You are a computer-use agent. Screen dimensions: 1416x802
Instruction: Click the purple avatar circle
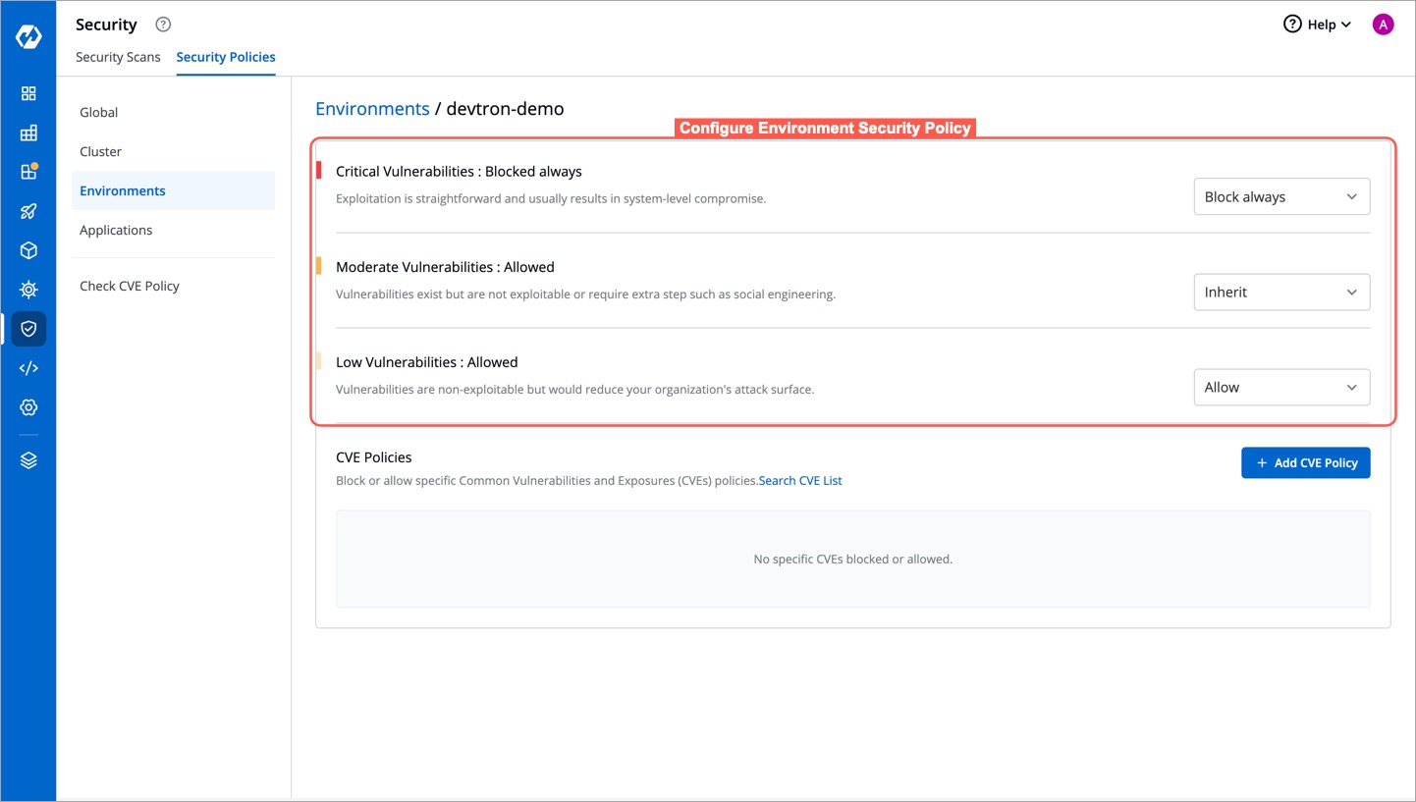coord(1383,24)
